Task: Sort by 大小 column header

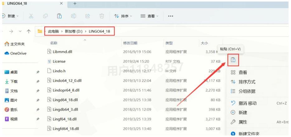Action: click(204, 43)
